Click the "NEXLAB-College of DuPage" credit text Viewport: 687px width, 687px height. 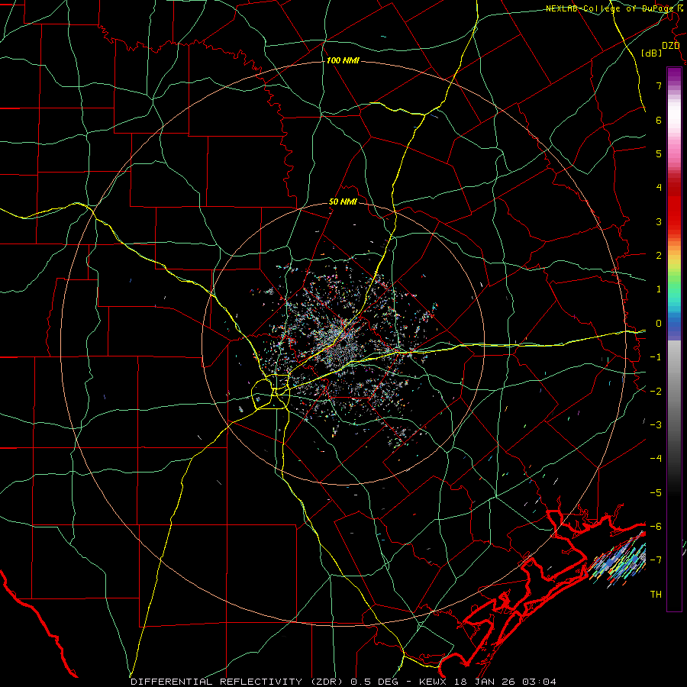(609, 8)
